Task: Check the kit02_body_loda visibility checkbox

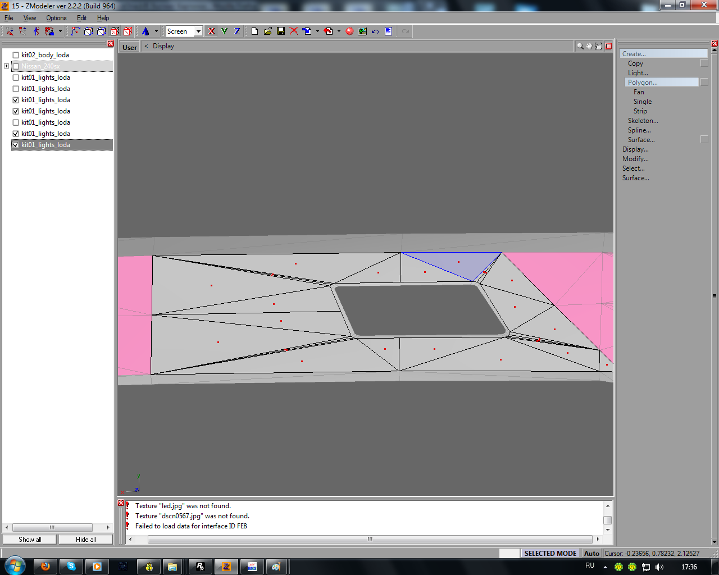Action: click(x=16, y=55)
